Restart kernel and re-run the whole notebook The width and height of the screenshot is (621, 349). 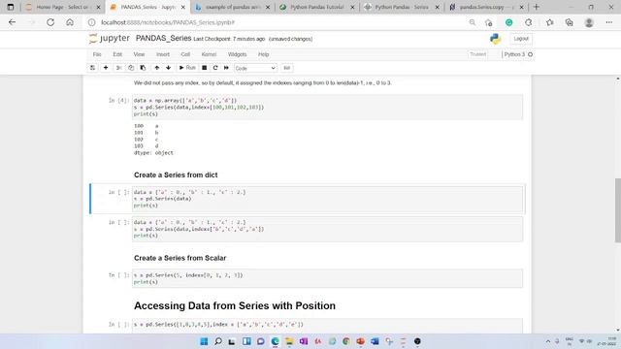(226, 68)
